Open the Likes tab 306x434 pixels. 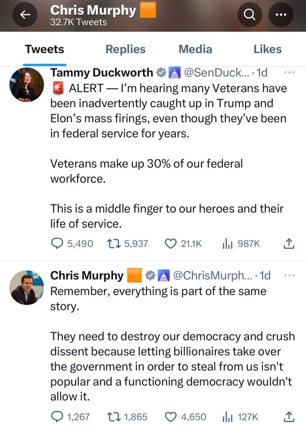tap(267, 49)
